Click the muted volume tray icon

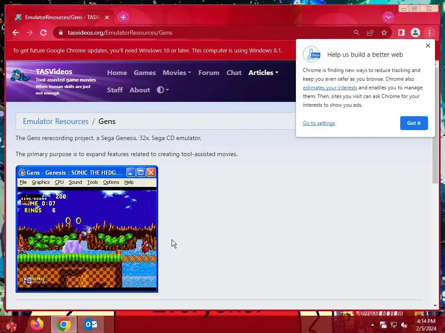pos(404,325)
